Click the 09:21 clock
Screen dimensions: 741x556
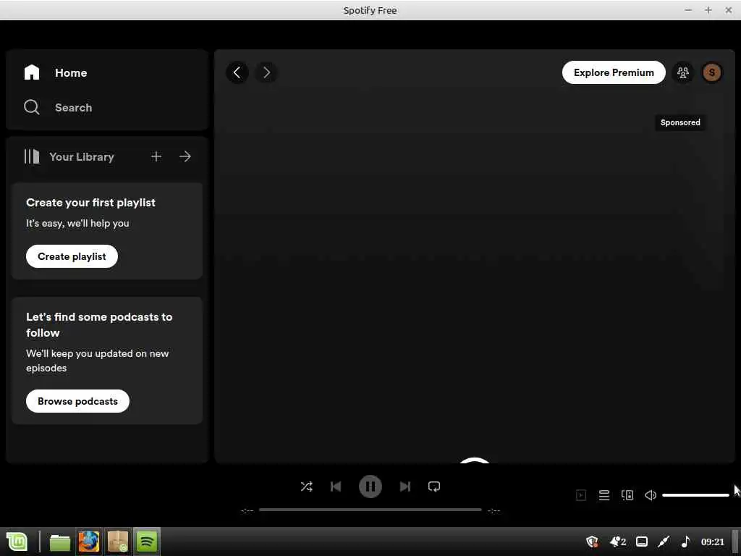[x=712, y=542]
